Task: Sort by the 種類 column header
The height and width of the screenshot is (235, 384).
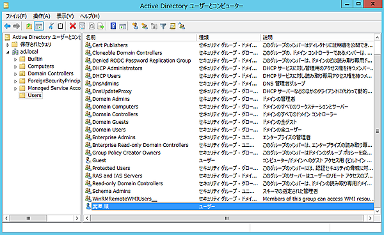Action: tap(228, 37)
